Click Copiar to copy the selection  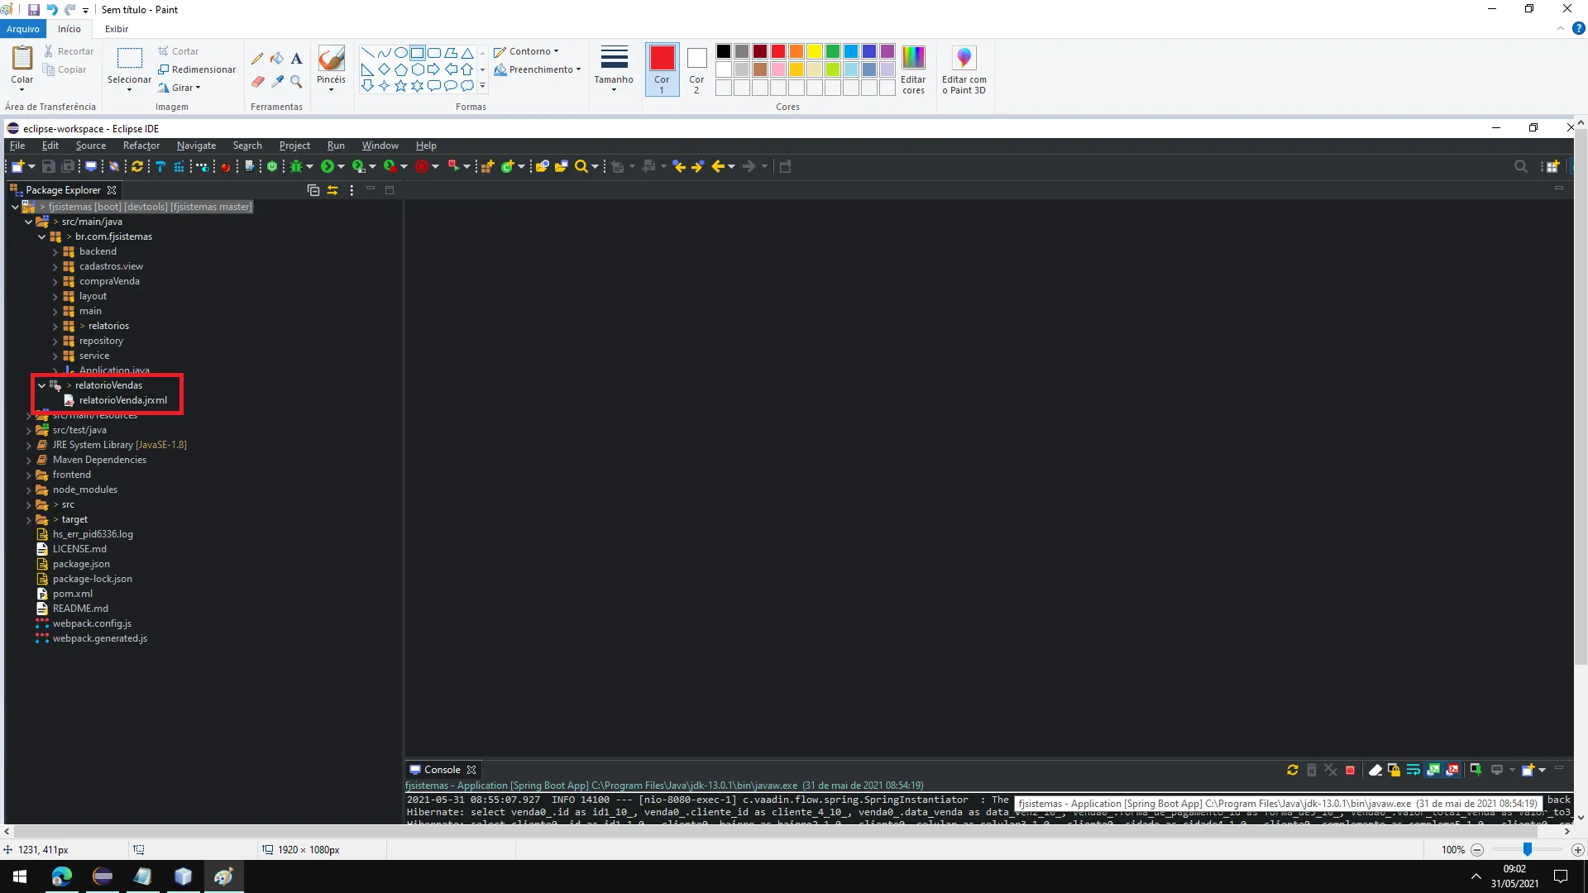coord(65,69)
